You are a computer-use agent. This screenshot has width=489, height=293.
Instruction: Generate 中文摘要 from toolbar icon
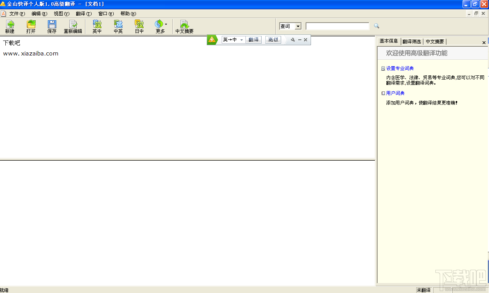coord(185,27)
